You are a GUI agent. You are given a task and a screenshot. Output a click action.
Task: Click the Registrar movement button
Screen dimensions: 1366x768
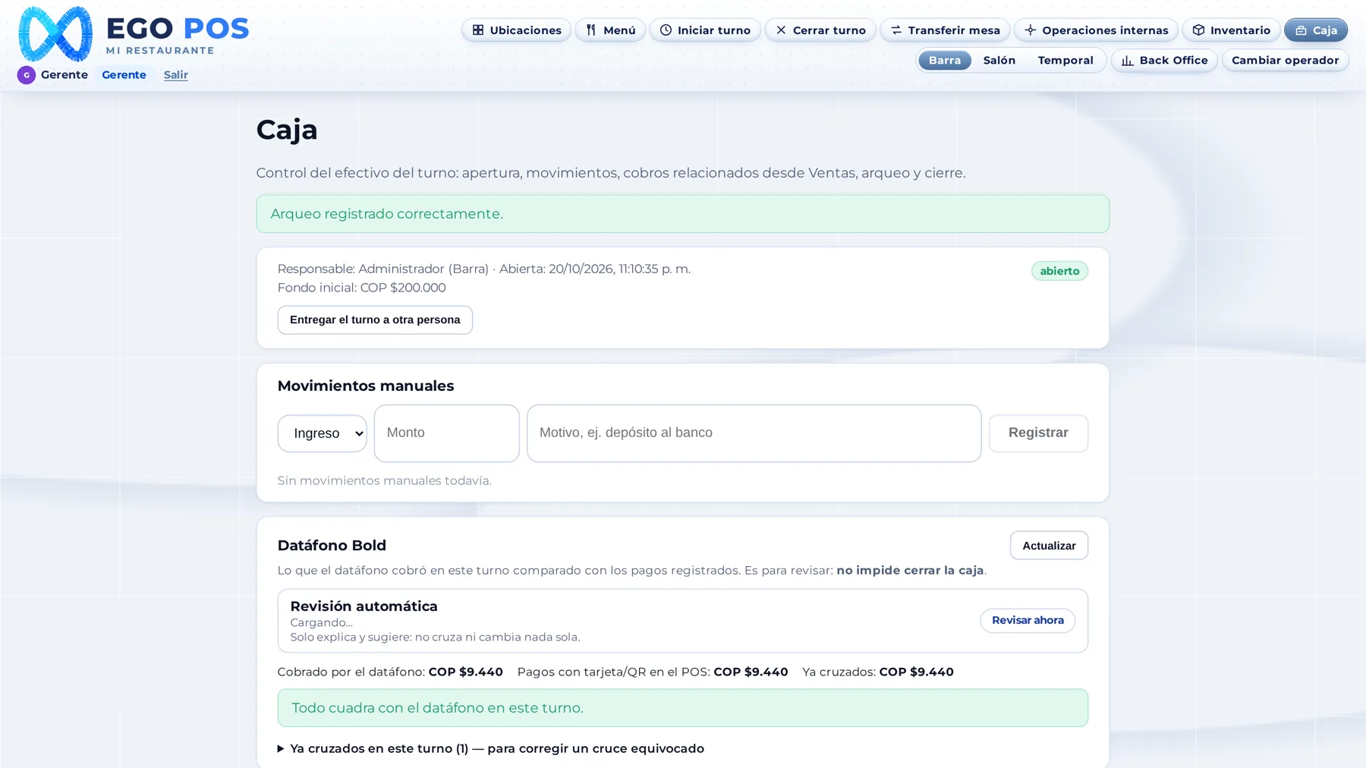(1038, 433)
